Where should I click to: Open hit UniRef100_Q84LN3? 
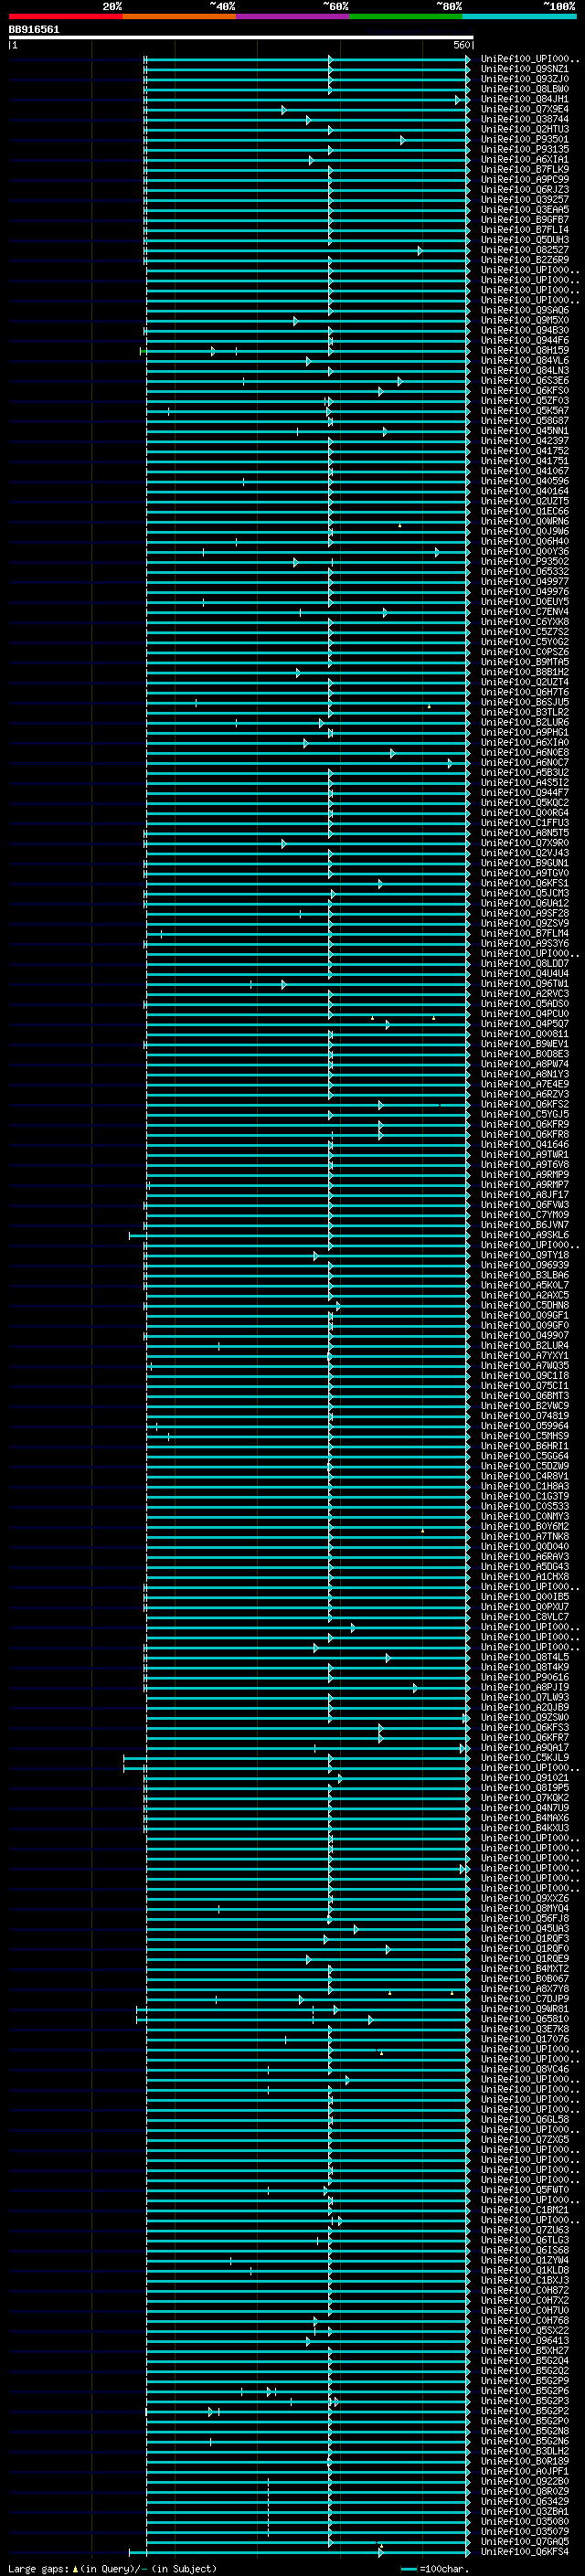524,370
